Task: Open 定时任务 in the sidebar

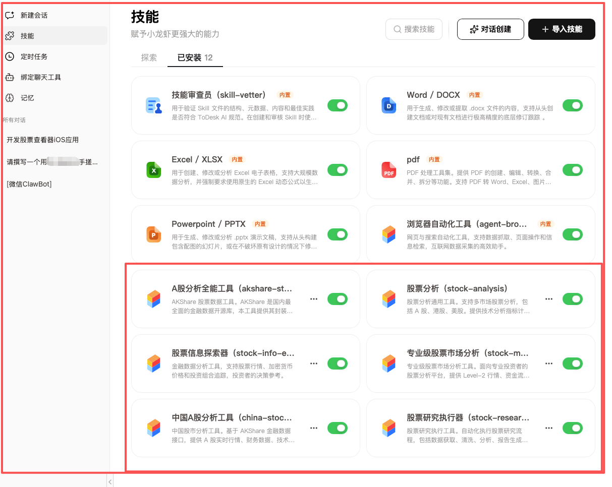Action: (54, 57)
